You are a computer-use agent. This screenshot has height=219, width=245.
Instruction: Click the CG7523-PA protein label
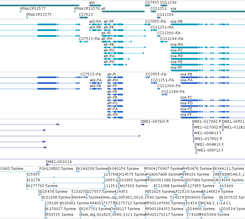pos(91,74)
